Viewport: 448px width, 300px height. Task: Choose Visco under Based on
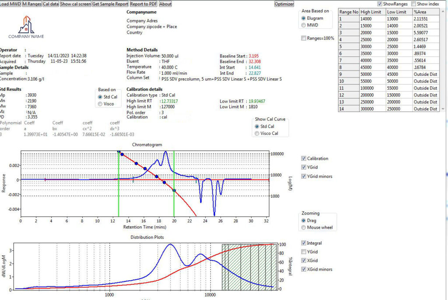[100, 104]
